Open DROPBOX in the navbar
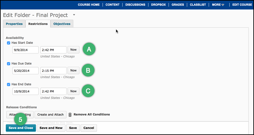Image resolution: width=254 pixels, height=135 pixels. pyautogui.click(x=158, y=5)
